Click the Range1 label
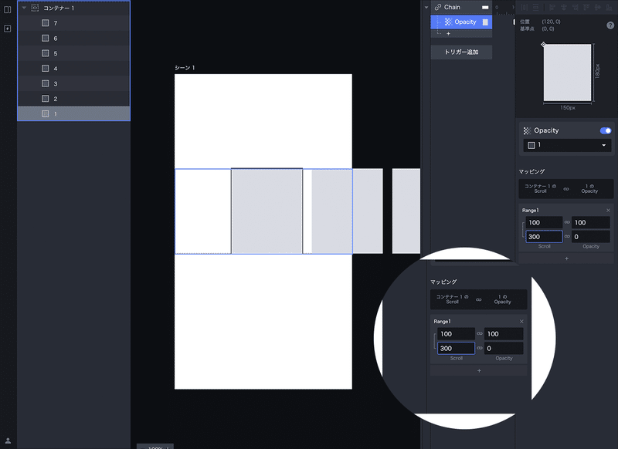This screenshot has width=618, height=449. pos(530,211)
